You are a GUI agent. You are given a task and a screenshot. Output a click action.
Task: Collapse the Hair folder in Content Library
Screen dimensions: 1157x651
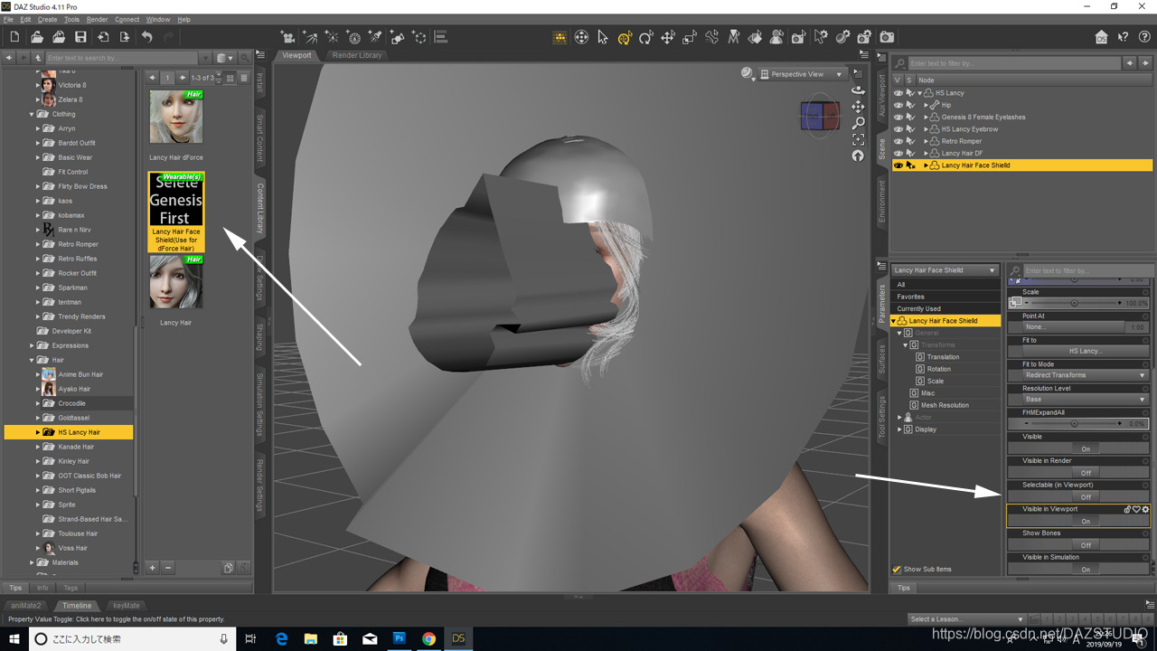(32, 360)
